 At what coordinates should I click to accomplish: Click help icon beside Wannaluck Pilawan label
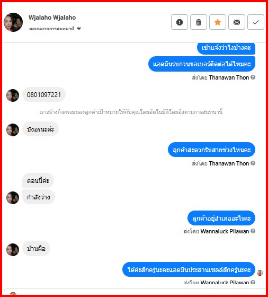tap(253, 231)
